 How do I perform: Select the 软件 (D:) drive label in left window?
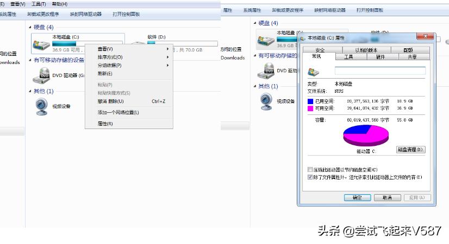pos(157,37)
